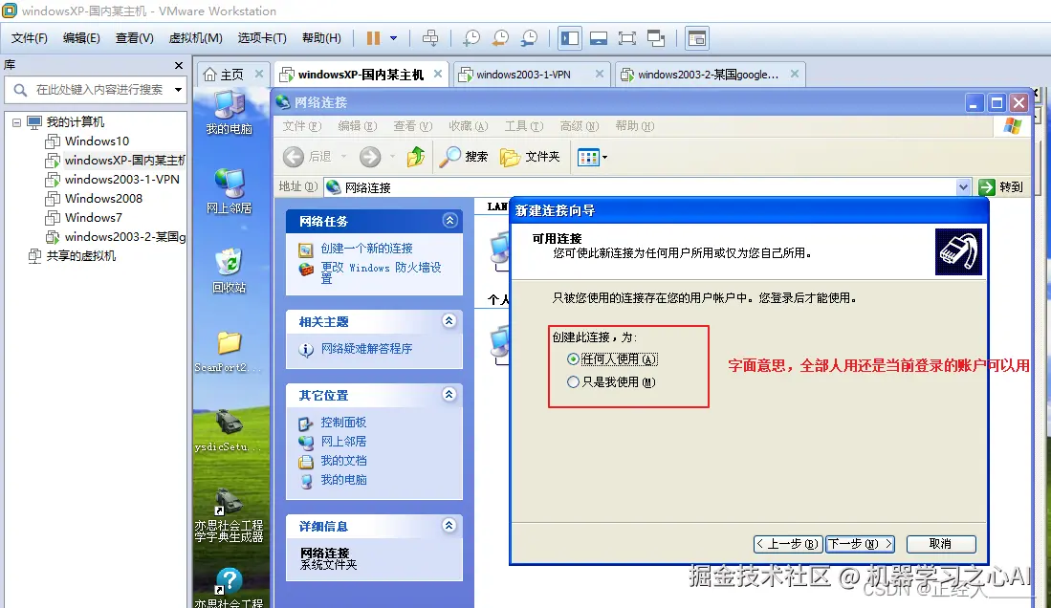Click the 上一步(B) button in wizard
The image size is (1051, 608).
tap(788, 544)
